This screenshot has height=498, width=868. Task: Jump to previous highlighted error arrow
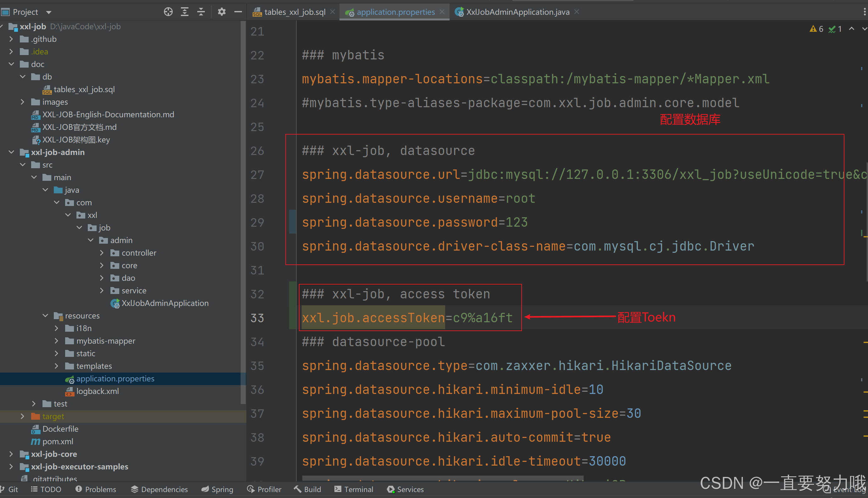[852, 29]
